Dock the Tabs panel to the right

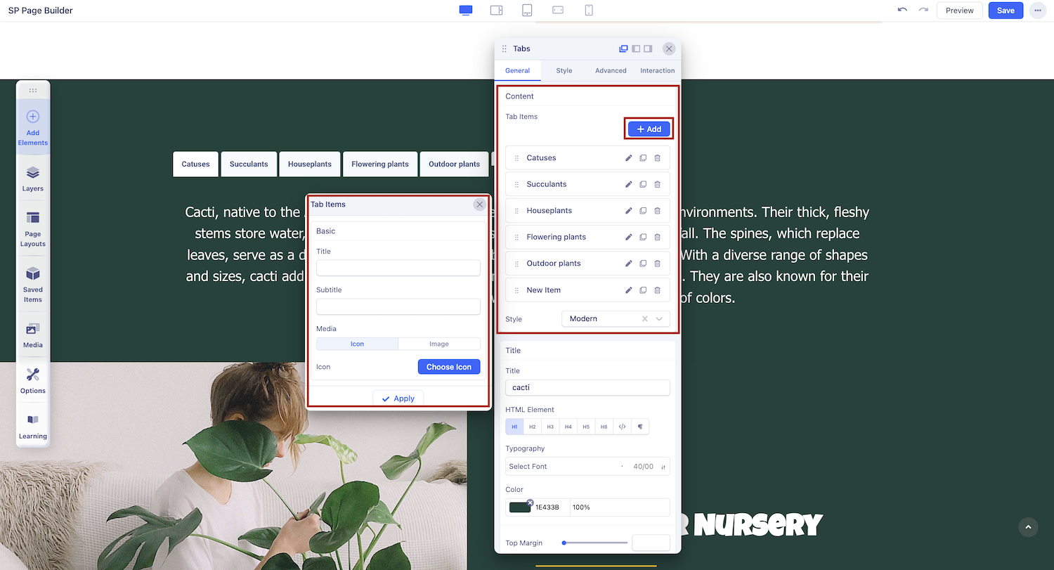[x=648, y=48]
